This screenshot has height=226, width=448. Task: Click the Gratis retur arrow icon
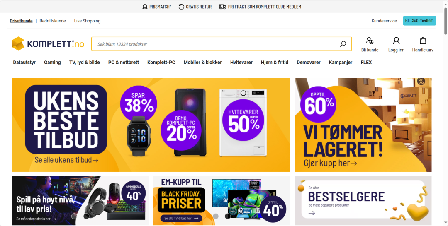coord(181,7)
